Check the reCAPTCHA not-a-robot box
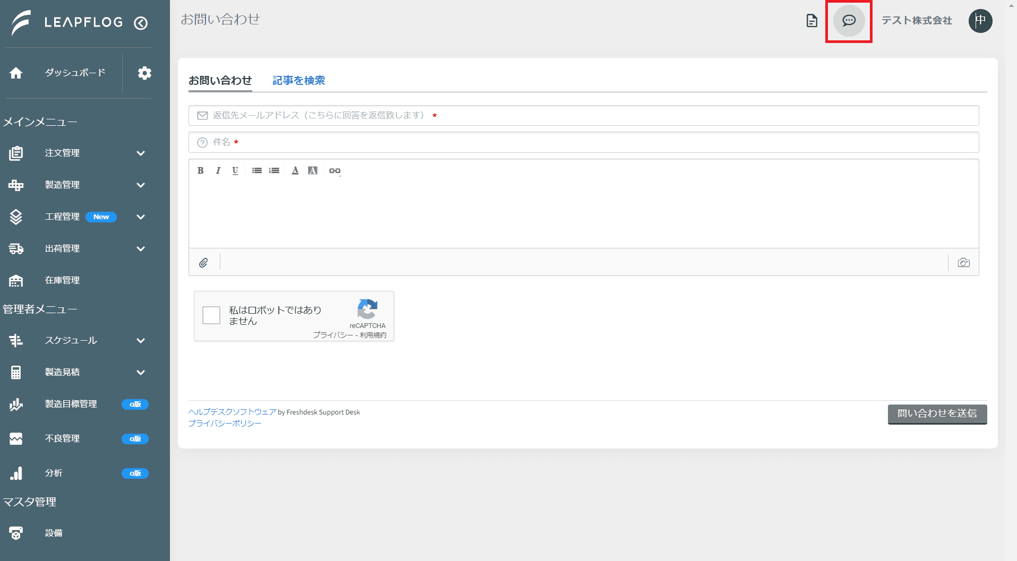 coord(211,315)
